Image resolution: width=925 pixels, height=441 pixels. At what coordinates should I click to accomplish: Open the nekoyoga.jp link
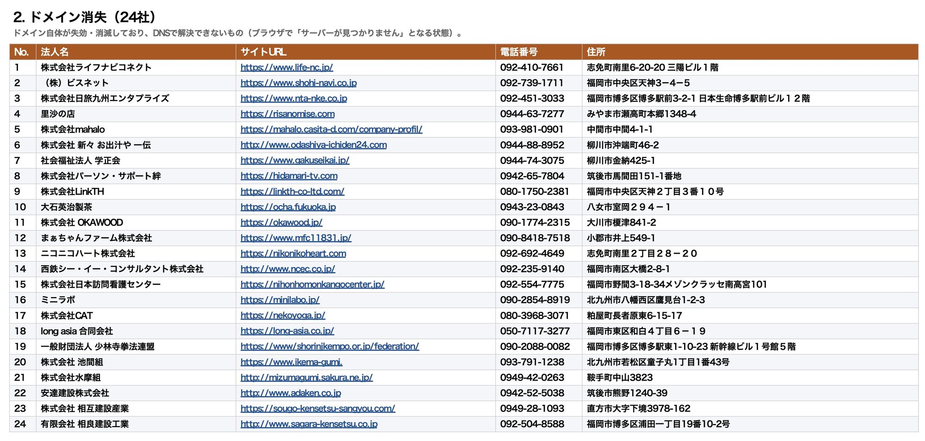click(x=283, y=316)
